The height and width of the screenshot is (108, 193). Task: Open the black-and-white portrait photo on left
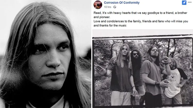pos(46,54)
